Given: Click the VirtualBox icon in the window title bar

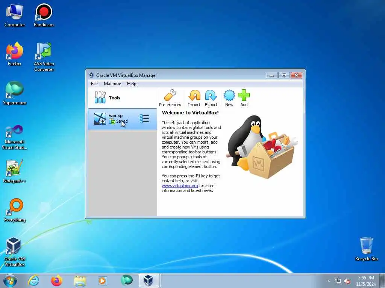Looking at the screenshot, I should tap(91, 75).
